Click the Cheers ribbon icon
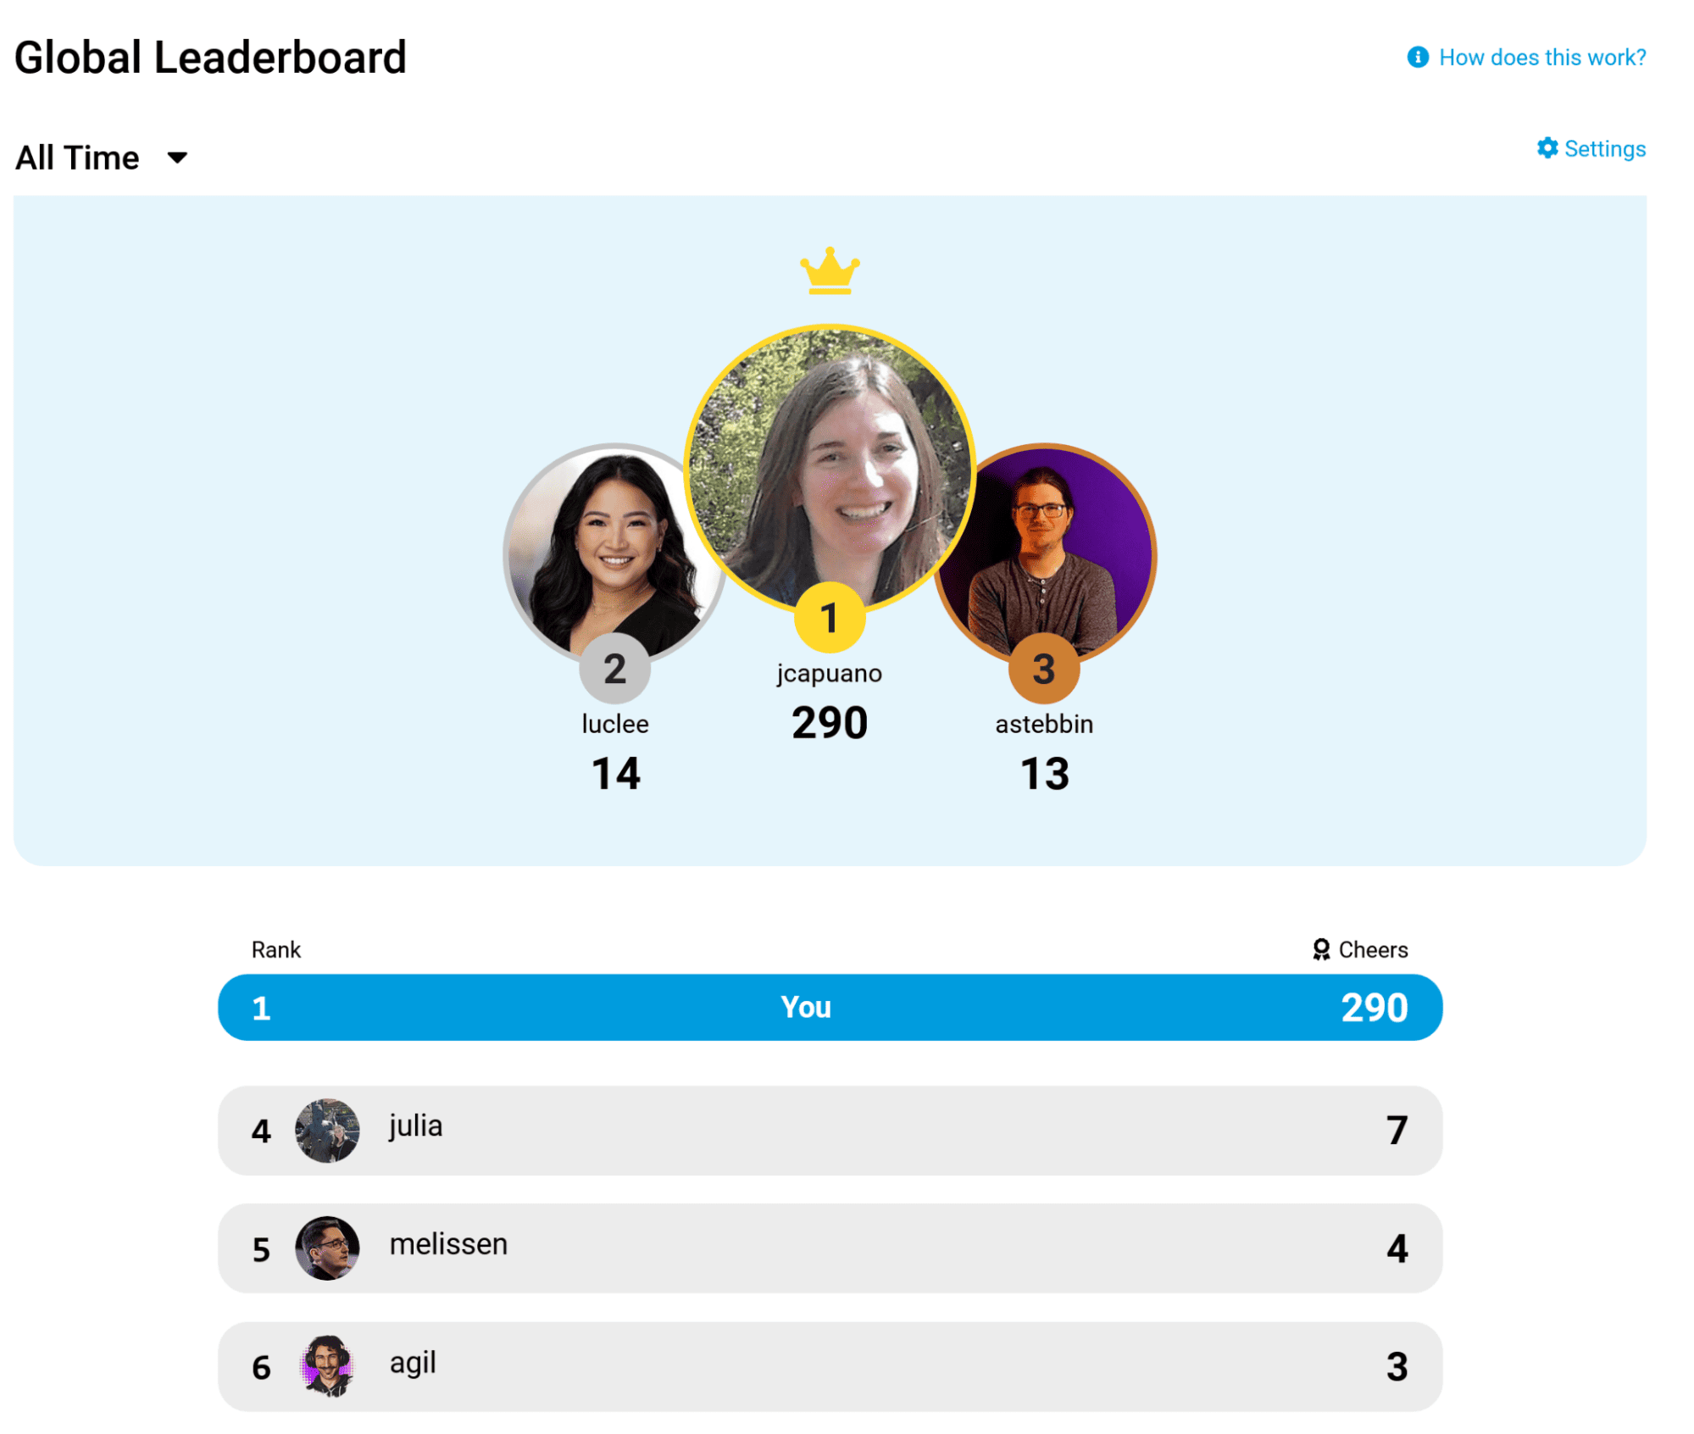The image size is (1694, 1434). 1320,949
